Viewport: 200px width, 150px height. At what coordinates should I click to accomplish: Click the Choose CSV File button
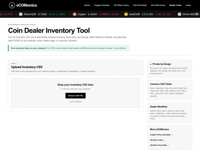click(76, 96)
